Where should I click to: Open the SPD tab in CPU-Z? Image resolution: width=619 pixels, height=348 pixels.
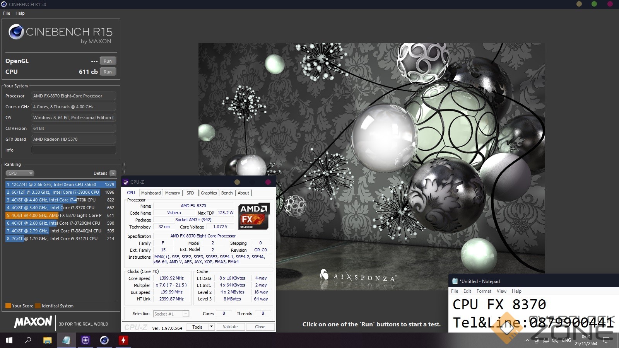190,193
